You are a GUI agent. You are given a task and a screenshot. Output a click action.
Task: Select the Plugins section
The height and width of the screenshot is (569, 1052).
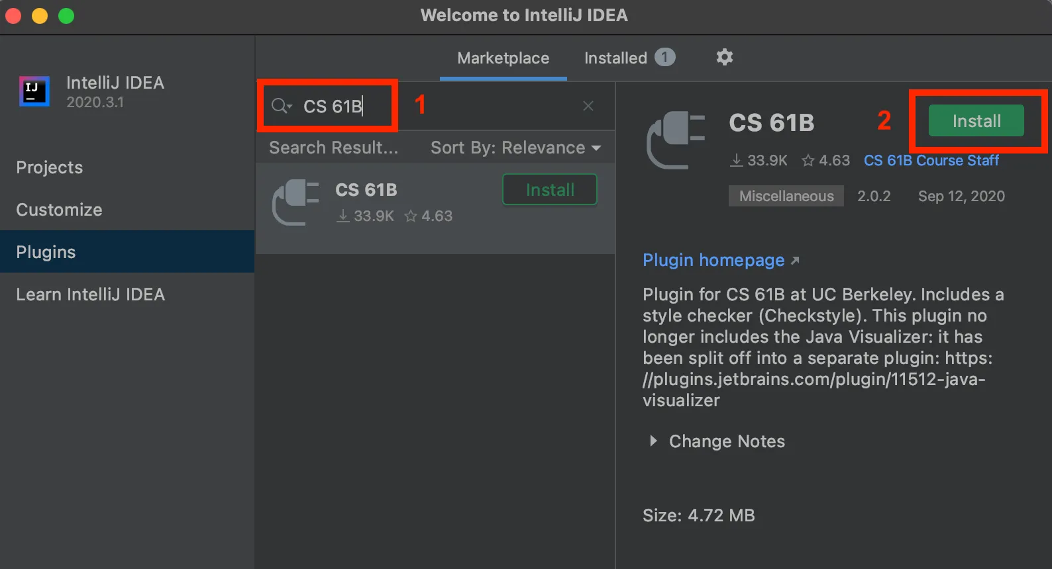[127, 251]
